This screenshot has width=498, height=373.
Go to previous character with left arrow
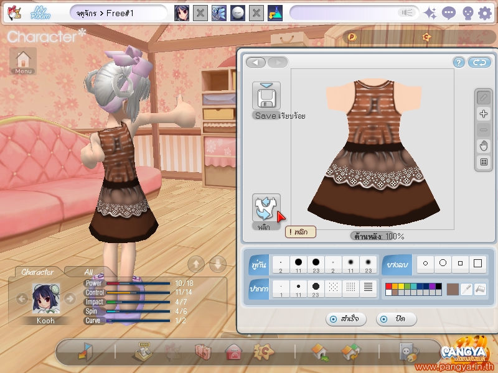[x=22, y=298]
